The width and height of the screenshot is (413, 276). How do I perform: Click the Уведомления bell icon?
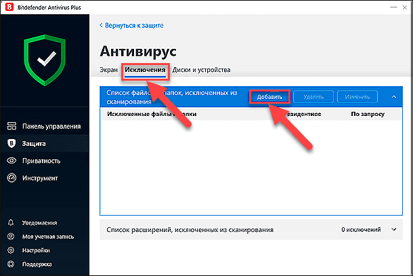coord(11,222)
